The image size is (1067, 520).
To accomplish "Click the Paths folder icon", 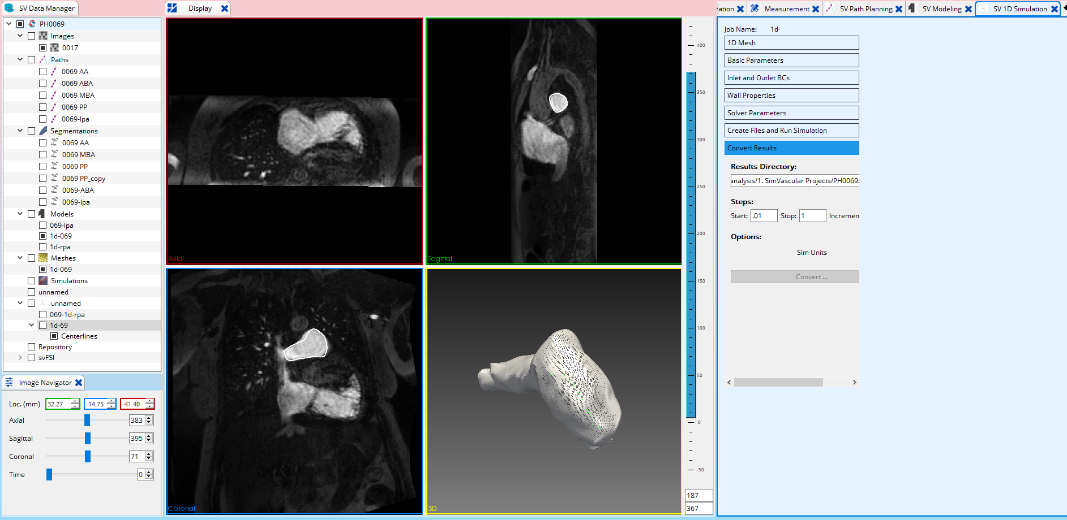I will click(43, 59).
